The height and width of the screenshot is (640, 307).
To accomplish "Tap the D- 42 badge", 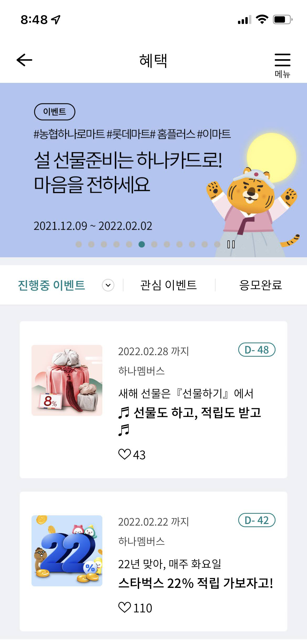I will pos(257,520).
